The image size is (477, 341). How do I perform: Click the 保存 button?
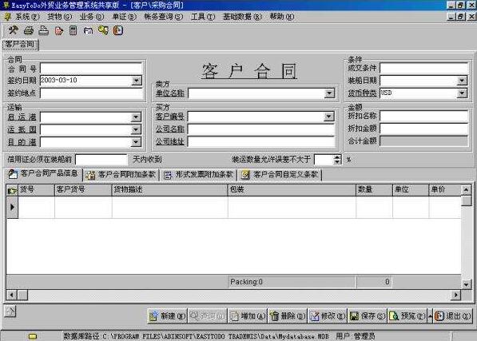(367, 316)
